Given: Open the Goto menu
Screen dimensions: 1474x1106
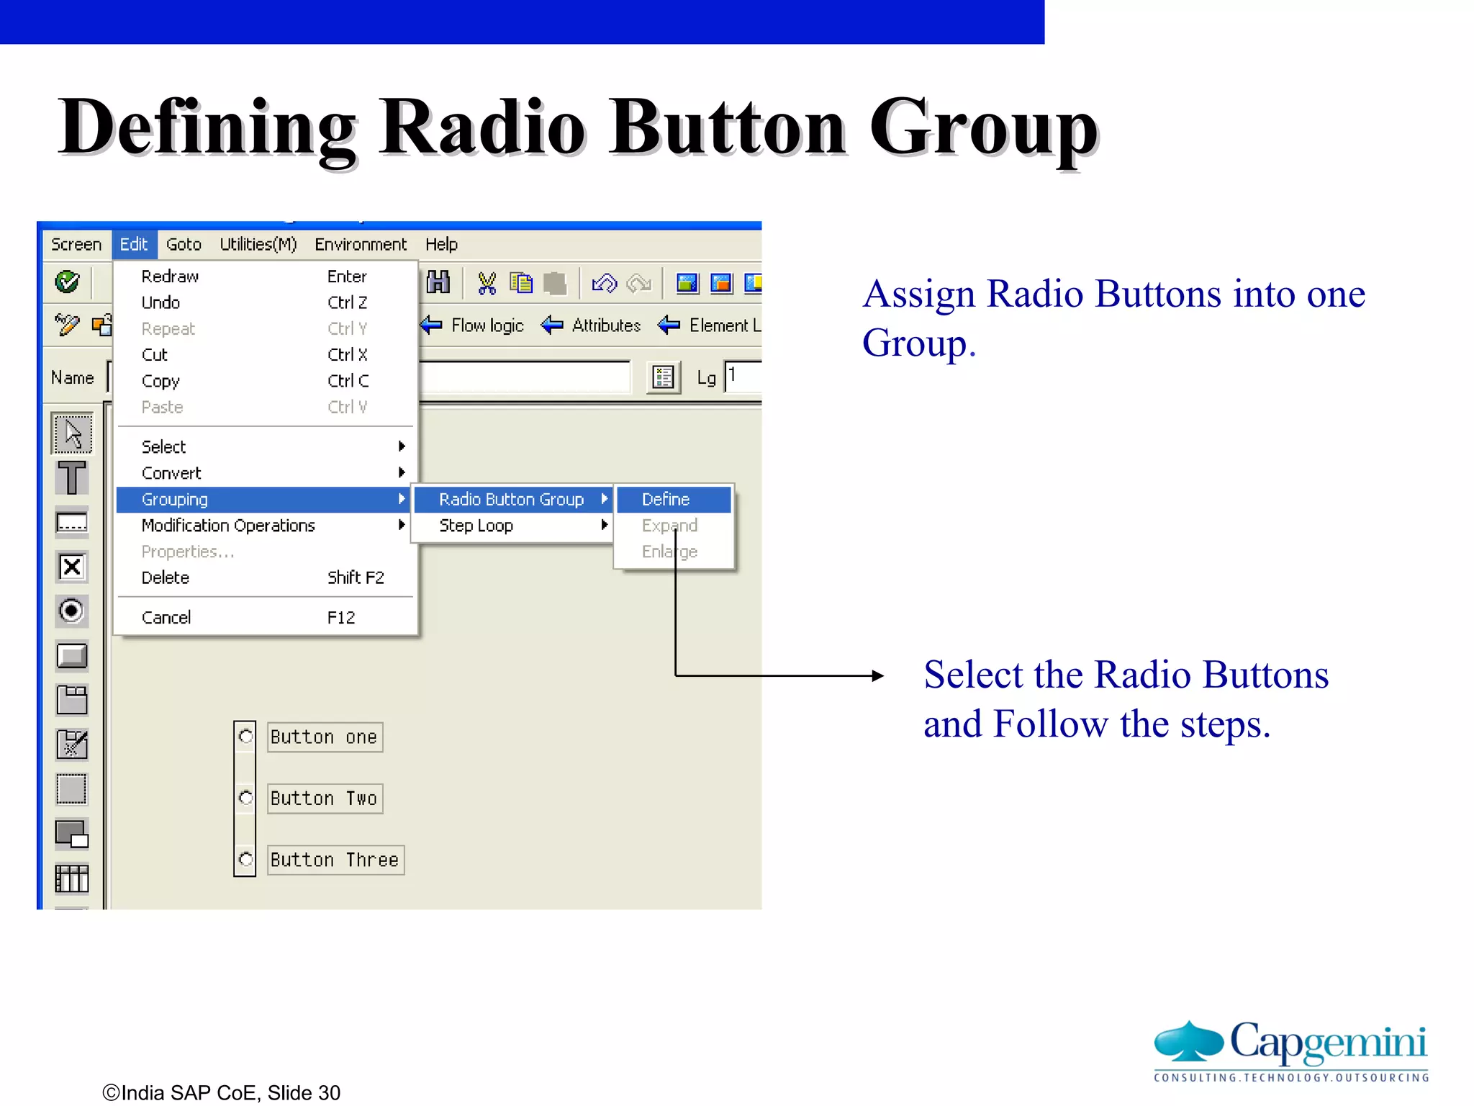Looking at the screenshot, I should click(184, 245).
